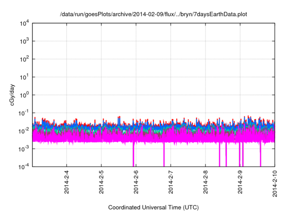Click the 10^2 y-axis tick label

click(x=24, y=59)
